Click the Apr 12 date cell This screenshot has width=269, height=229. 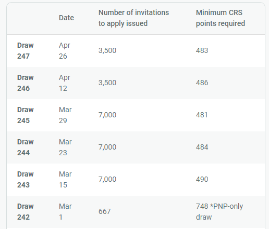(x=65, y=83)
